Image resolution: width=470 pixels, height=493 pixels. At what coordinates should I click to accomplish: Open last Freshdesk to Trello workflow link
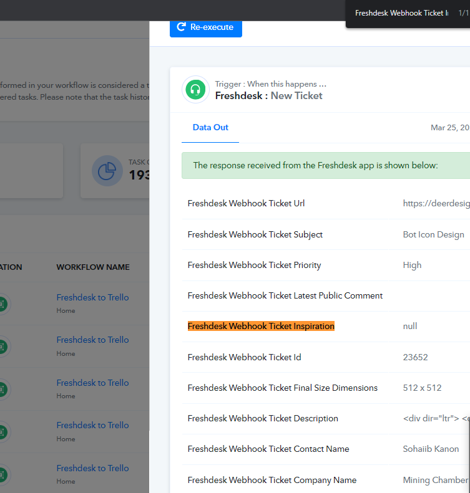92,468
